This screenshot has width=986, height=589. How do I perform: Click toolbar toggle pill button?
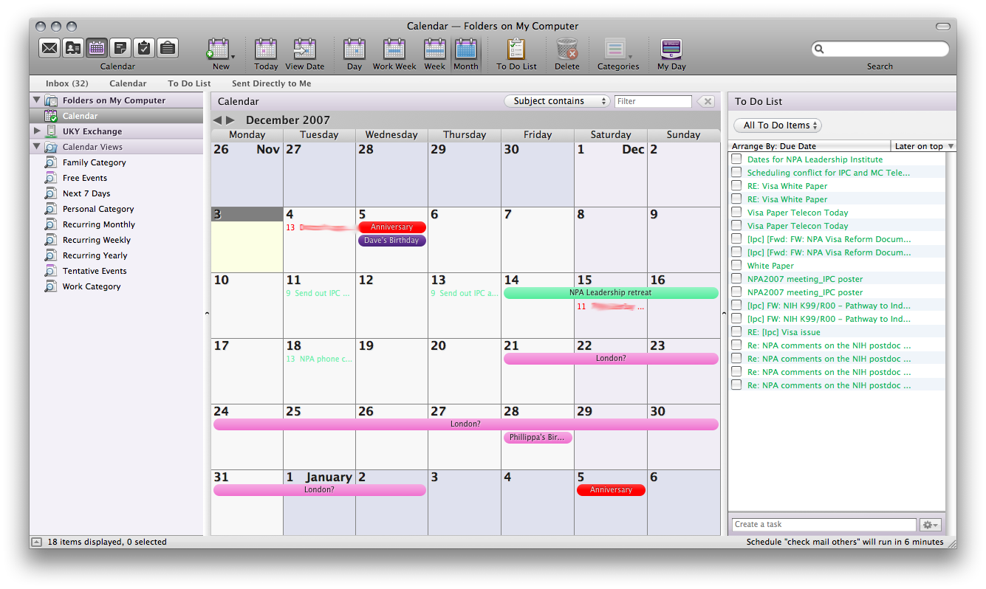[x=943, y=27]
